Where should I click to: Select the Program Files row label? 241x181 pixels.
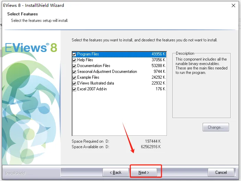[x=88, y=54]
